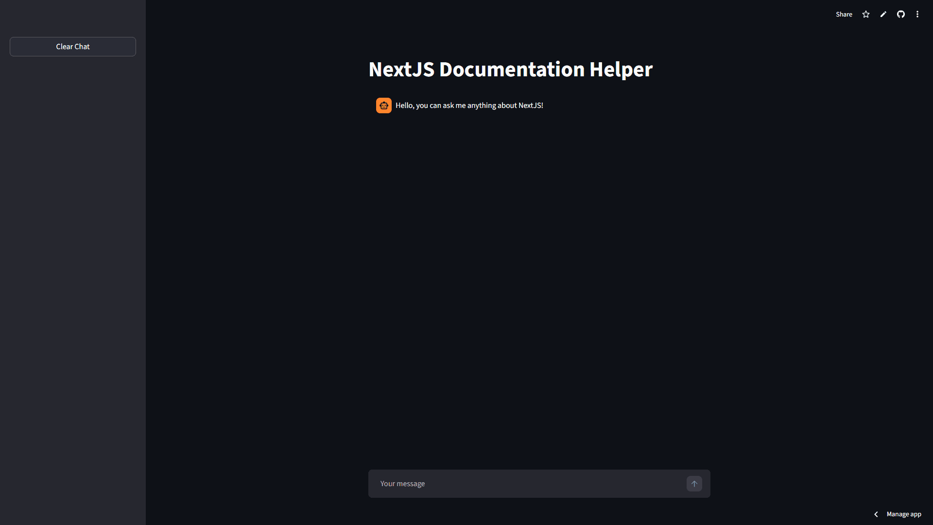Send message with the arrow button
Screen dimensions: 933x525
694,484
